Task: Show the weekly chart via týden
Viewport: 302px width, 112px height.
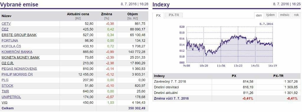Action: coord(270,15)
